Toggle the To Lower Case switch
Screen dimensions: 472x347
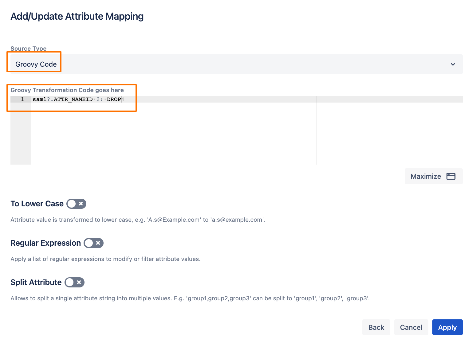[77, 204]
